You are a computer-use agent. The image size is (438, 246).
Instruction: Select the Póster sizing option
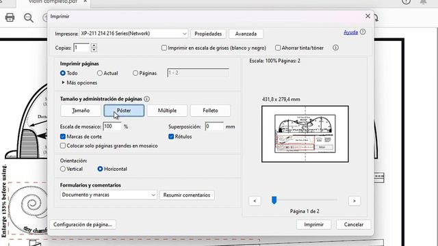[x=124, y=111]
